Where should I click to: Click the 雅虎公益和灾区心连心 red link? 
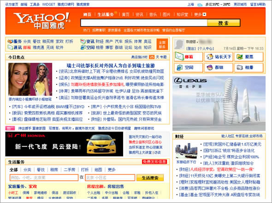[x=145, y=142]
